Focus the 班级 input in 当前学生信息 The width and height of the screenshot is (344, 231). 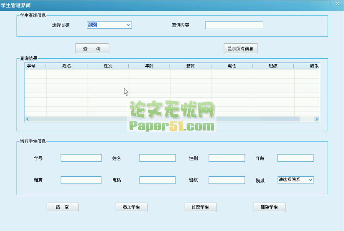coord(227,180)
